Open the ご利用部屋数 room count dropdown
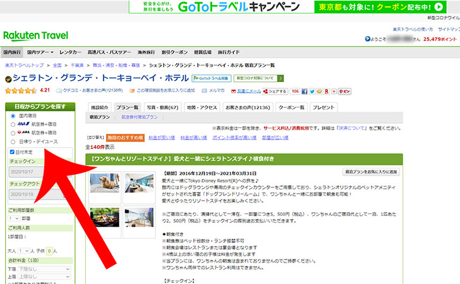 (14, 218)
